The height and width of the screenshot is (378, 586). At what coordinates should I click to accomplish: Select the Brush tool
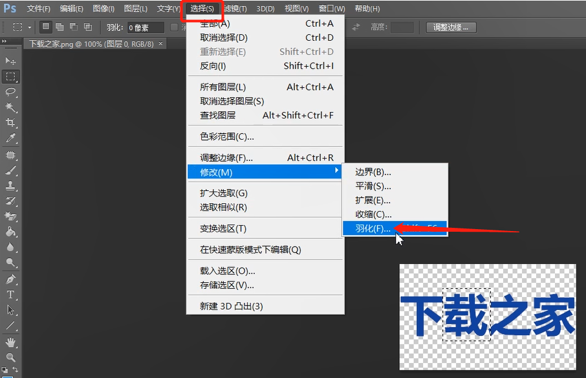pyautogui.click(x=9, y=170)
